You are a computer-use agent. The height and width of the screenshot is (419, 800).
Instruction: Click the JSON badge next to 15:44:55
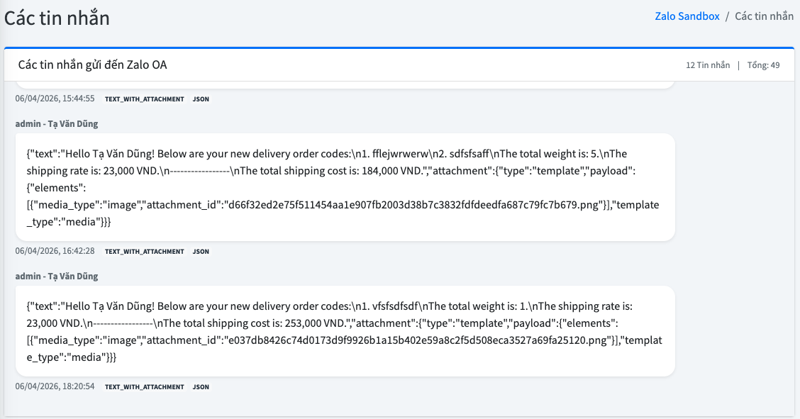(201, 99)
